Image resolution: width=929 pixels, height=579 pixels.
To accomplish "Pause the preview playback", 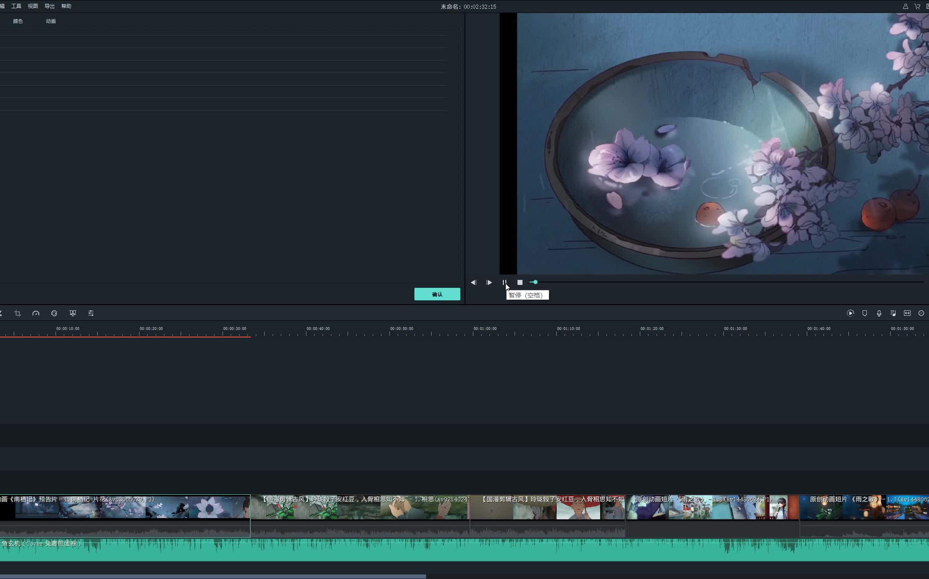I will pos(505,282).
